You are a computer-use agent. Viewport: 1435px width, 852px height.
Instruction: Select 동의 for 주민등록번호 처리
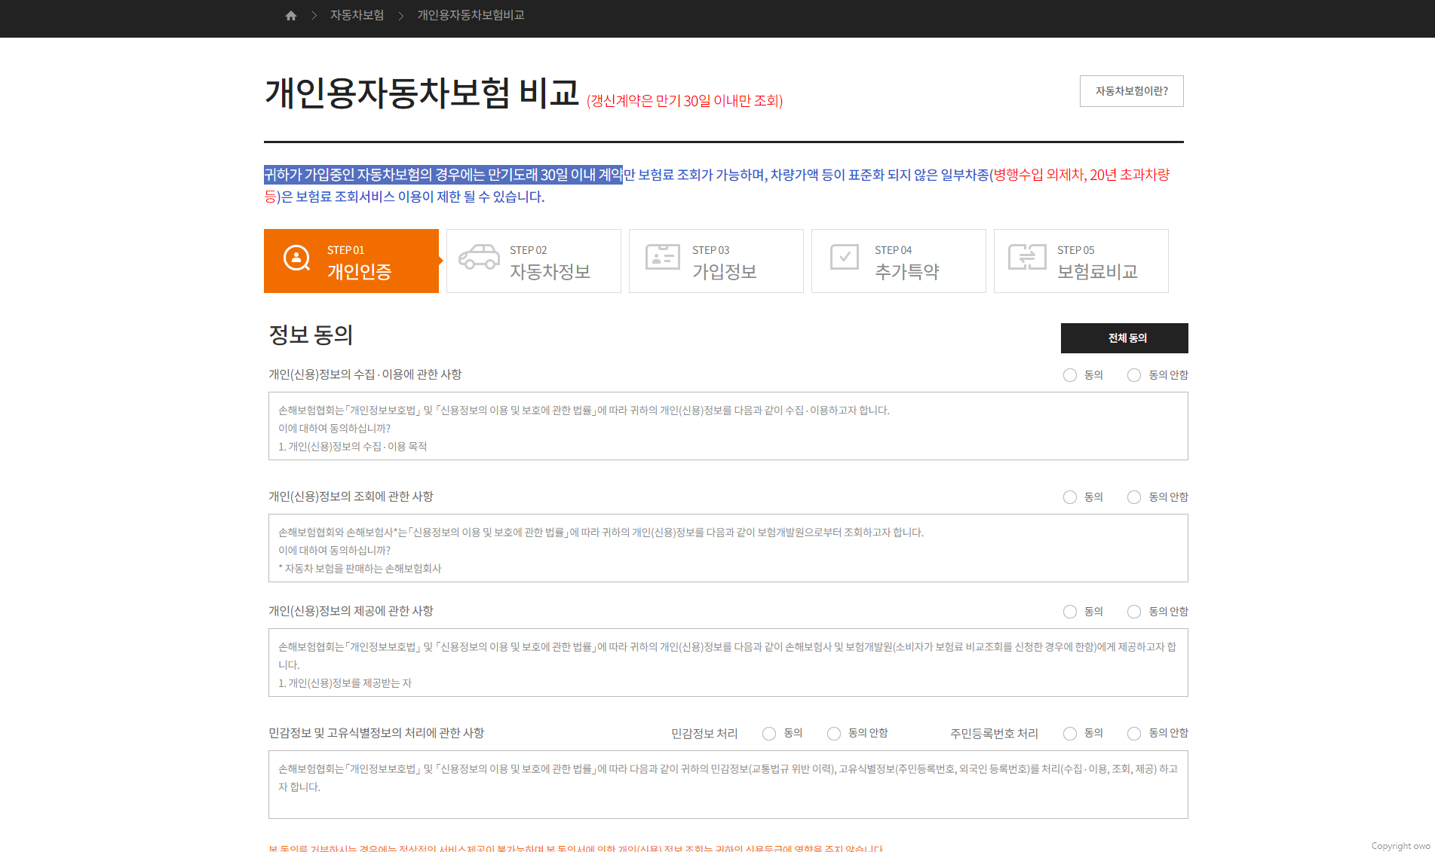pos(1070,734)
